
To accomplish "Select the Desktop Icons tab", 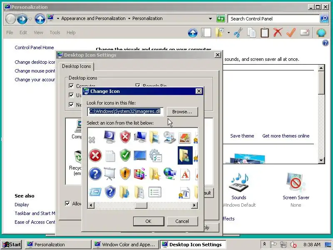I will coord(77,66).
